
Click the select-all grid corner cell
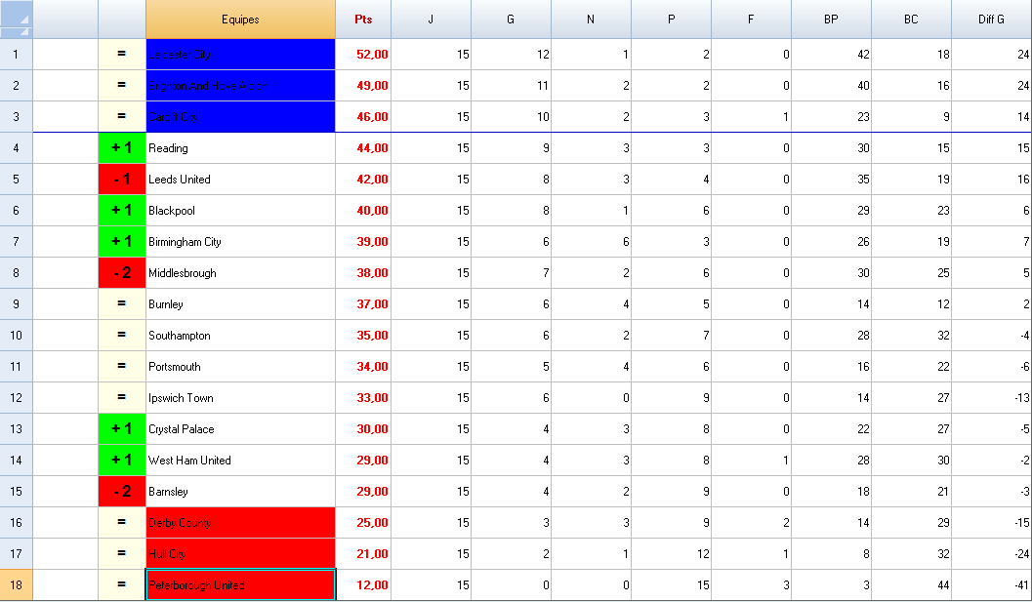pyautogui.click(x=16, y=20)
